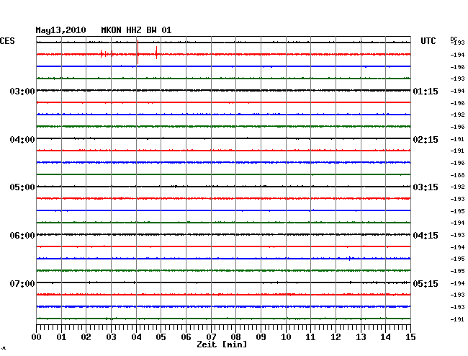This screenshot has height=356, width=468.
Task: Select minute tick label 02 on time axis
Action: click(x=86, y=337)
